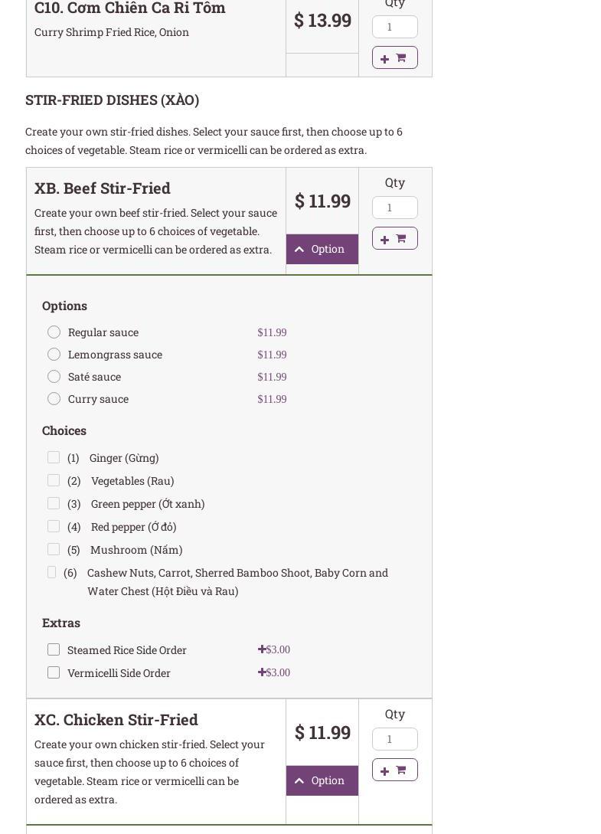601x834 pixels.
Task: Enable Vegetables (Rau) checkbox
Action: [x=54, y=480]
